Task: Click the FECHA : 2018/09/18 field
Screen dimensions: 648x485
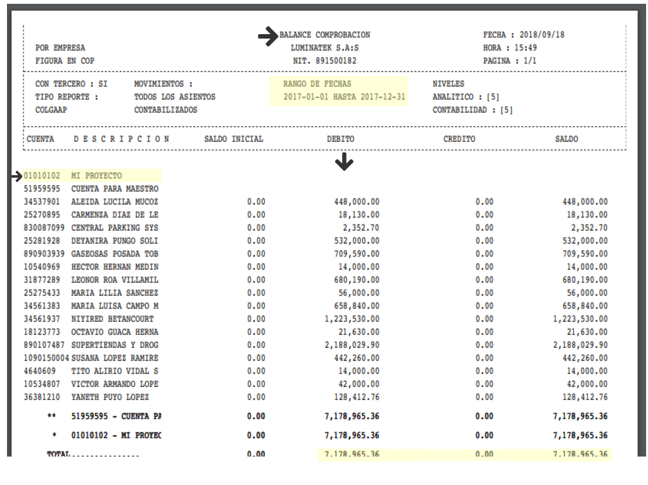Action: (523, 35)
